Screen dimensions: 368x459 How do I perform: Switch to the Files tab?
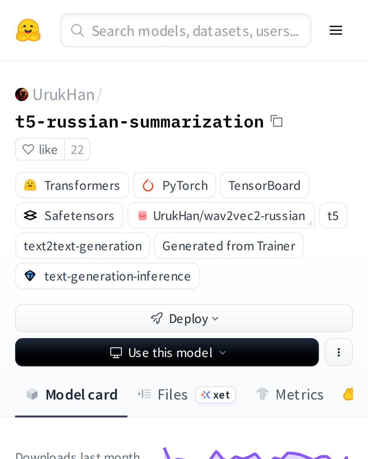[x=172, y=394]
